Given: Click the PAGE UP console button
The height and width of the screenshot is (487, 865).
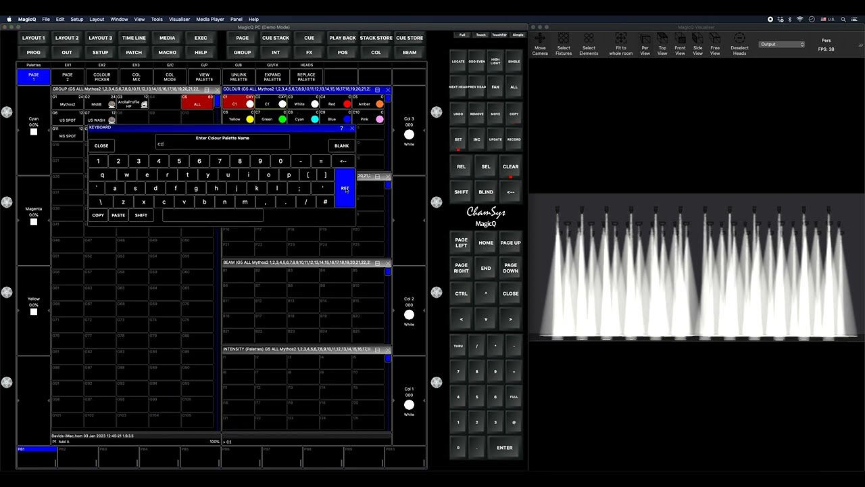Looking at the screenshot, I should 511,243.
